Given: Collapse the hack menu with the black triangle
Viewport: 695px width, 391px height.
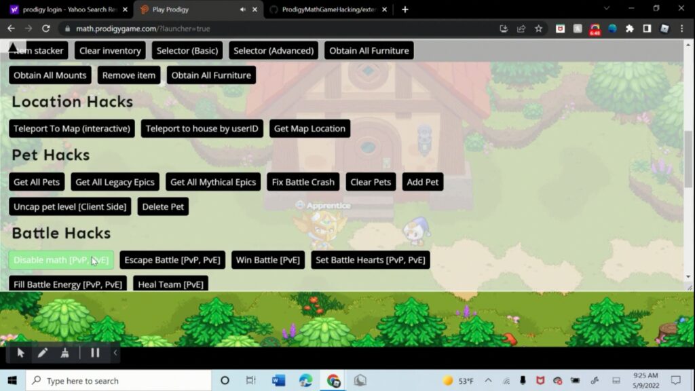Looking at the screenshot, I should coord(13,48).
